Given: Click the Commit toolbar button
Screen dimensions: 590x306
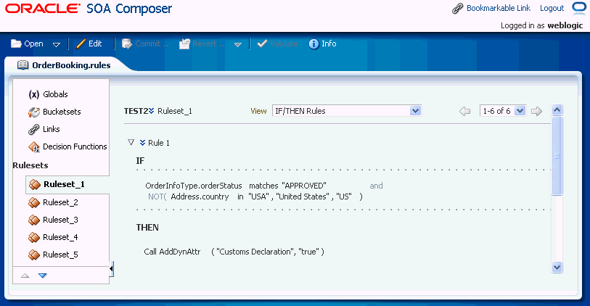Looking at the screenshot, I should (144, 44).
